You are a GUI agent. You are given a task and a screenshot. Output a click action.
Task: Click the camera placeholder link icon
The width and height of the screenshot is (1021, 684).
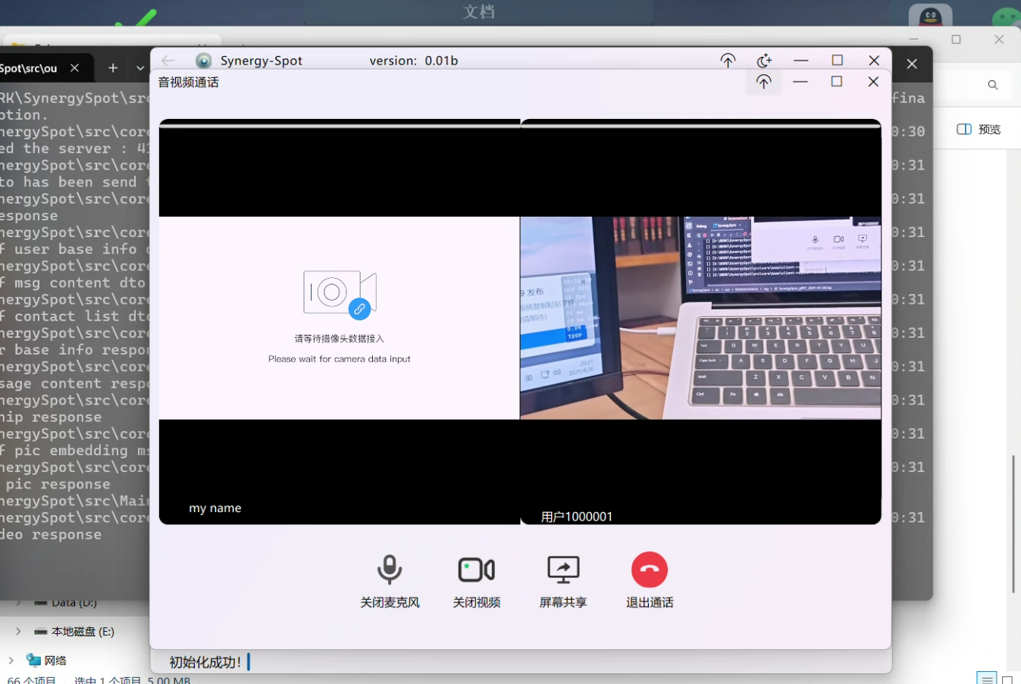tap(359, 308)
